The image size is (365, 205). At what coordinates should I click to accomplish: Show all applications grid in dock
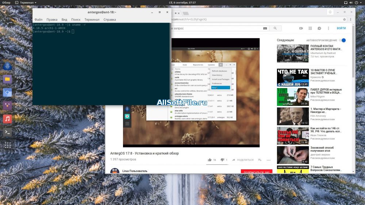(x=7, y=145)
